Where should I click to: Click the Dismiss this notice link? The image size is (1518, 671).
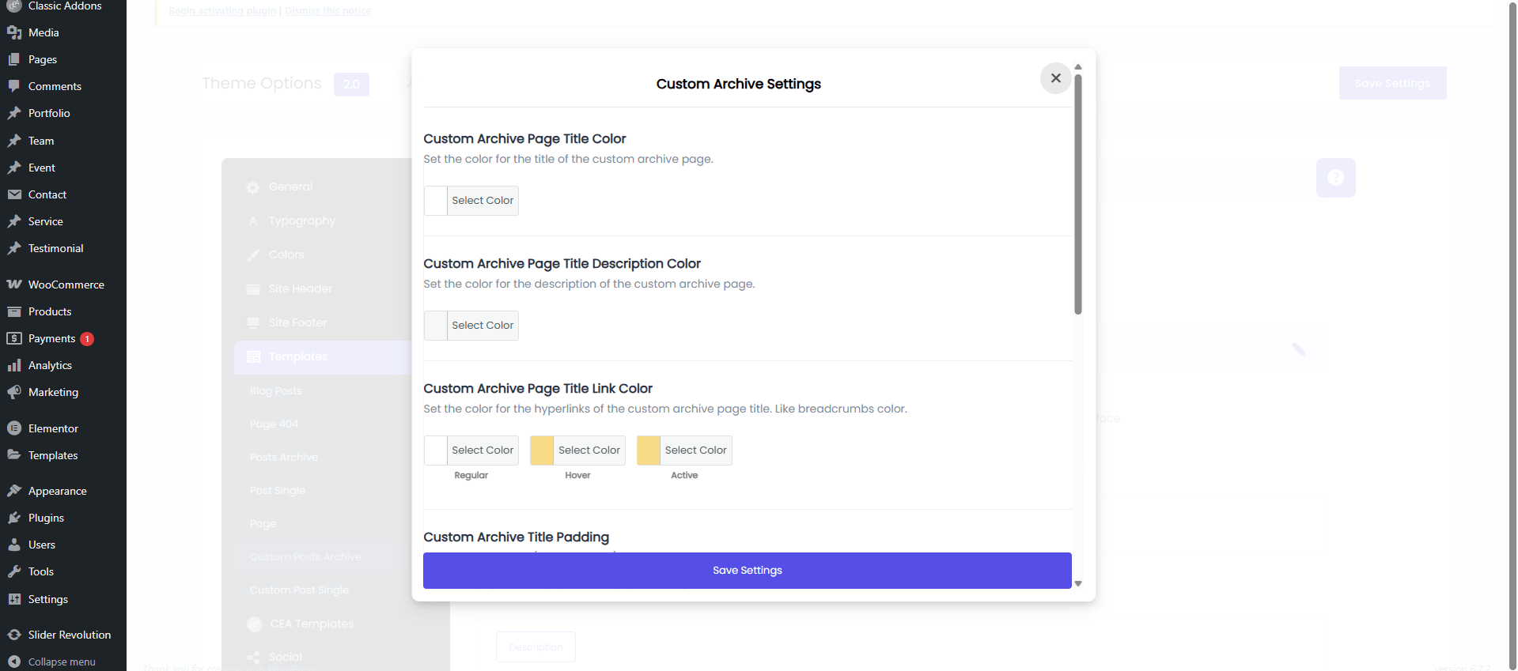coord(327,11)
